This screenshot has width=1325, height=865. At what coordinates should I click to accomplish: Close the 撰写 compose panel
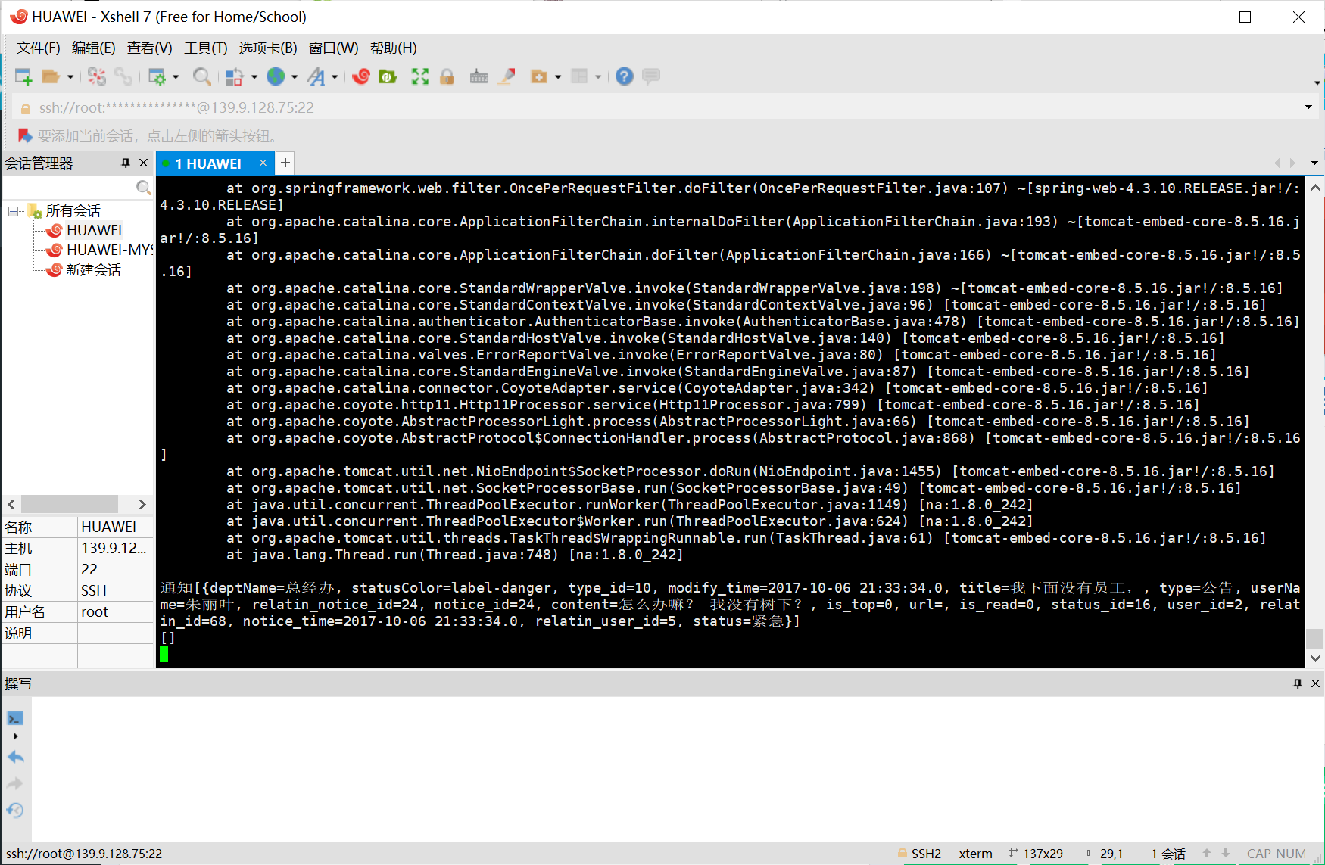coord(1315,683)
